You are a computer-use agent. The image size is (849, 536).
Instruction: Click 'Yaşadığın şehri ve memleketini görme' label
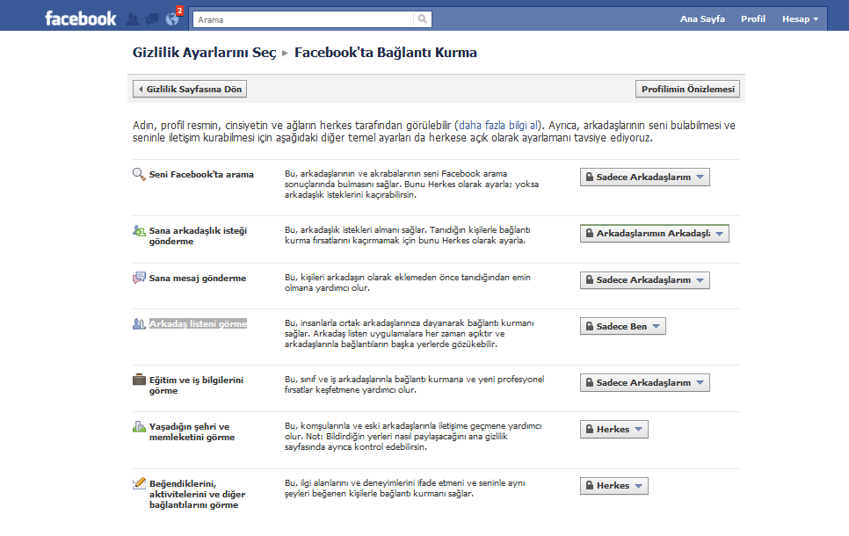pos(192,431)
